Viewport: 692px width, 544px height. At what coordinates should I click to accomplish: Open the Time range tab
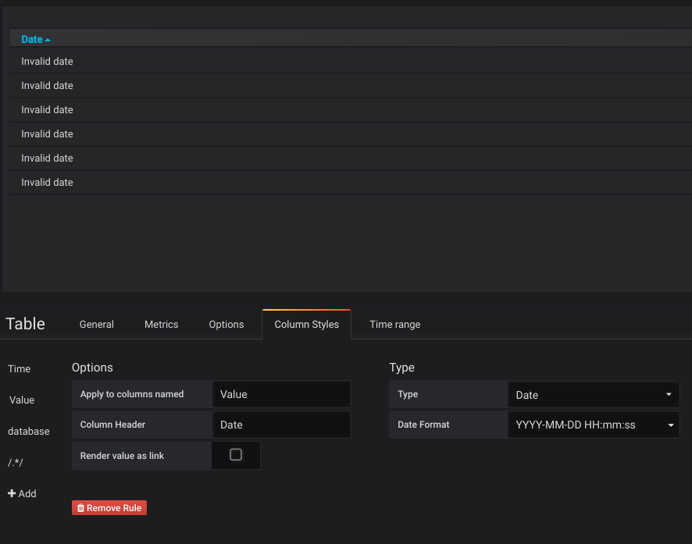click(x=394, y=324)
